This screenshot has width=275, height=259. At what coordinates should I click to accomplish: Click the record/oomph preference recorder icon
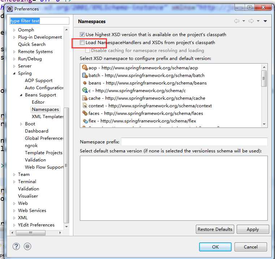27,246
